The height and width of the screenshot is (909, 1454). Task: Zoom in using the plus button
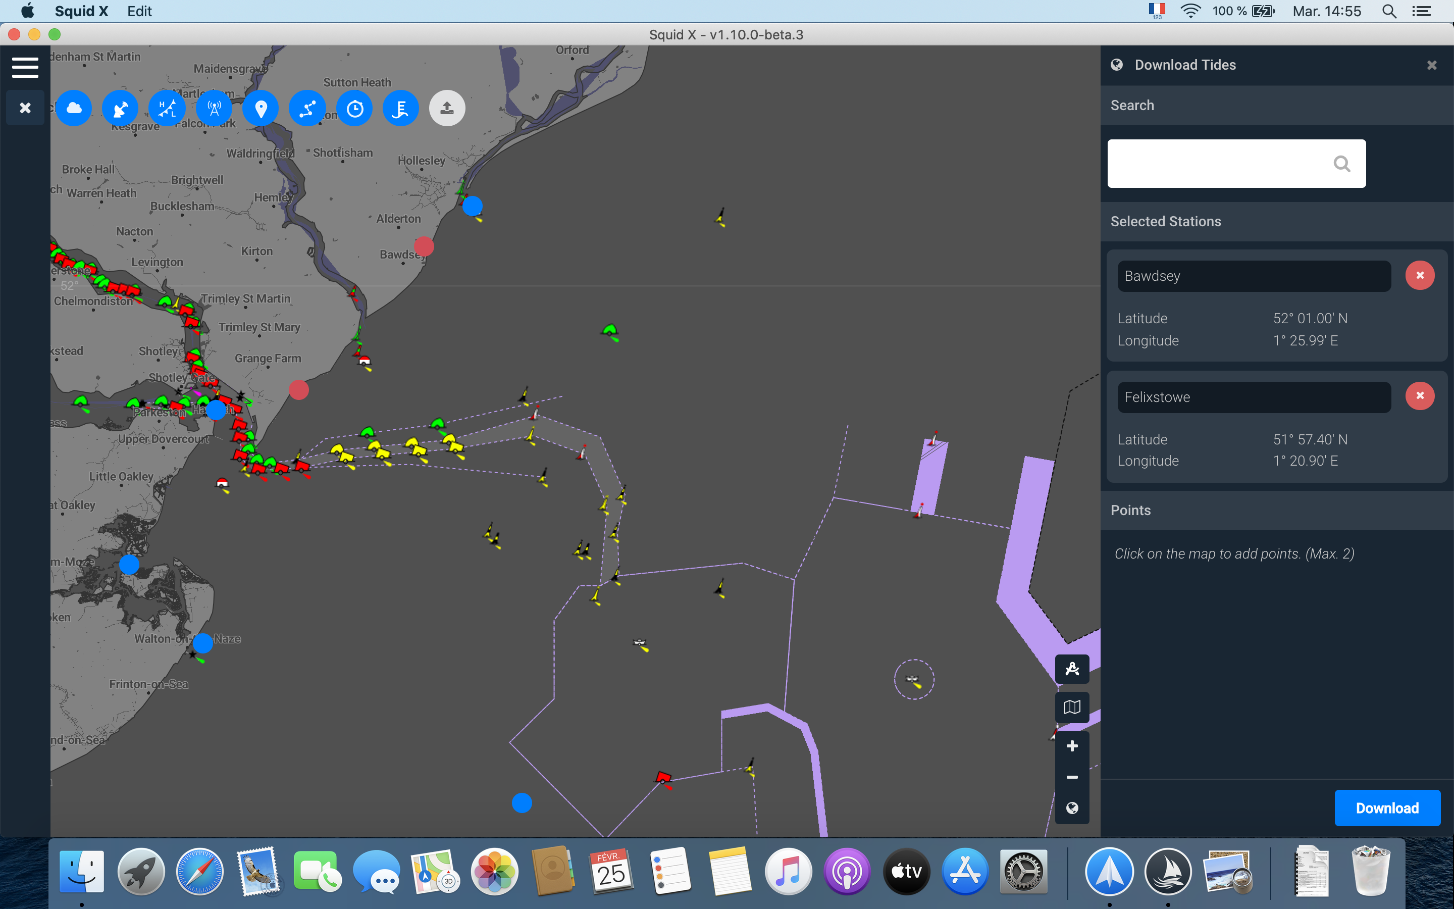pos(1072,746)
